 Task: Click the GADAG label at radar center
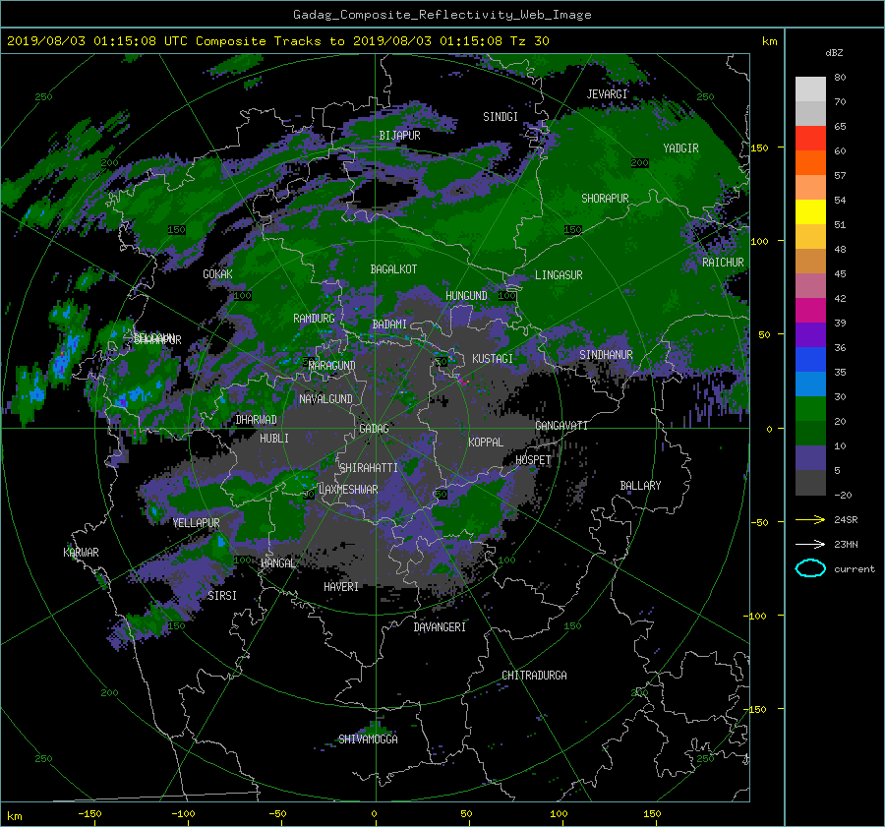[x=374, y=429]
